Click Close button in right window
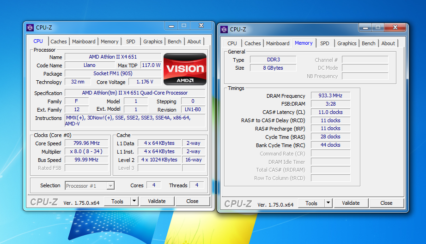The height and width of the screenshot is (244, 426). [386, 203]
